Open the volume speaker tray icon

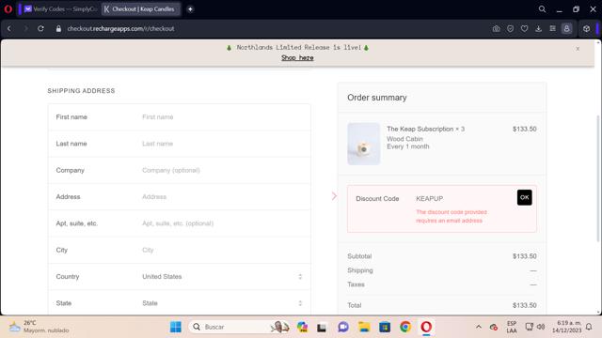[x=541, y=327]
